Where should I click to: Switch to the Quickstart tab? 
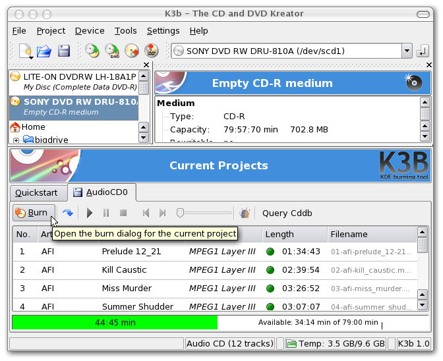pos(38,193)
